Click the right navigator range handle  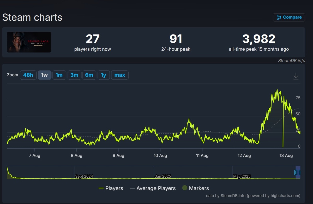coord(300,172)
